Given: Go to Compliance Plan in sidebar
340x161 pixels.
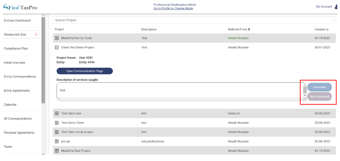Looking at the screenshot, I should pyautogui.click(x=16, y=49).
